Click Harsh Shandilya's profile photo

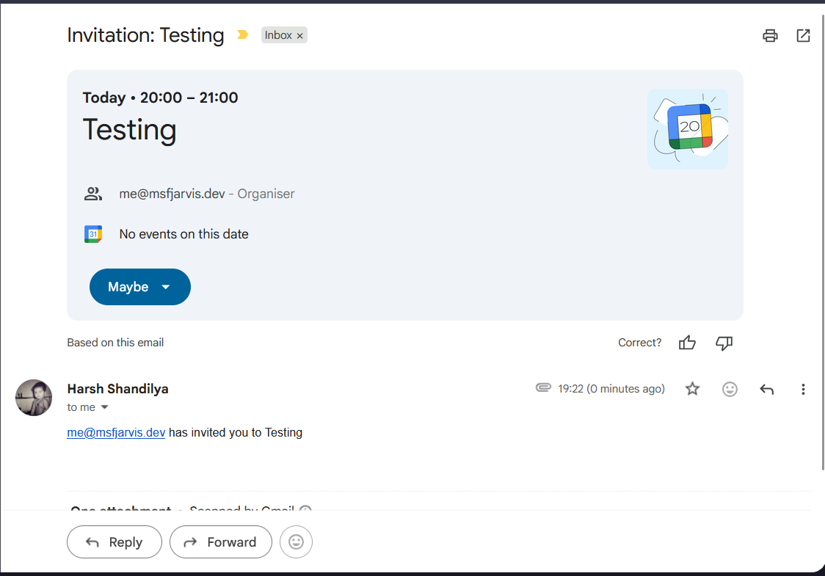[x=34, y=398]
